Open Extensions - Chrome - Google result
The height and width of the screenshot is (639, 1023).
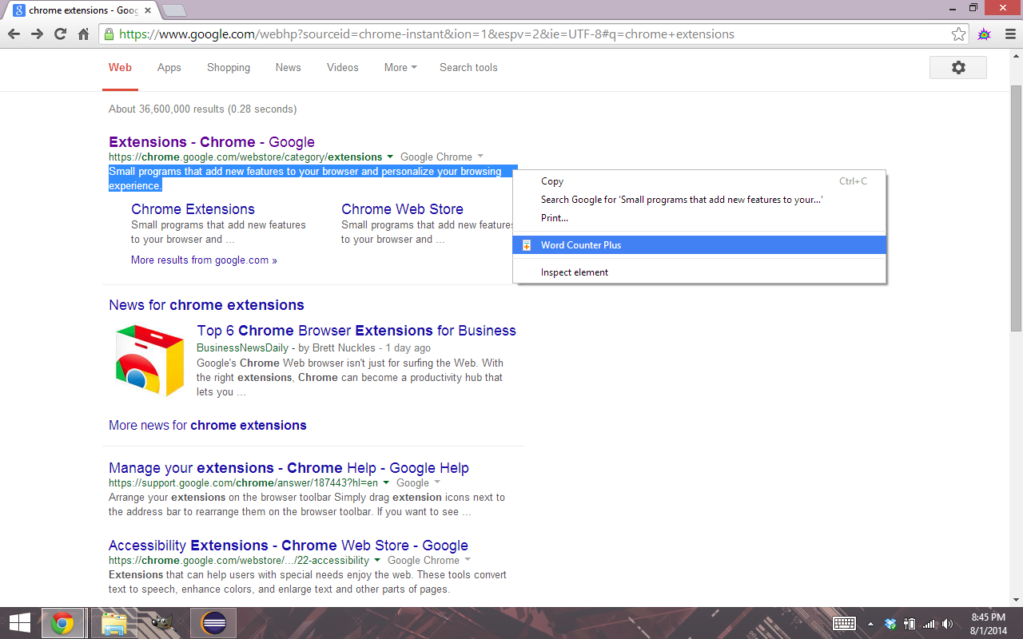[212, 142]
